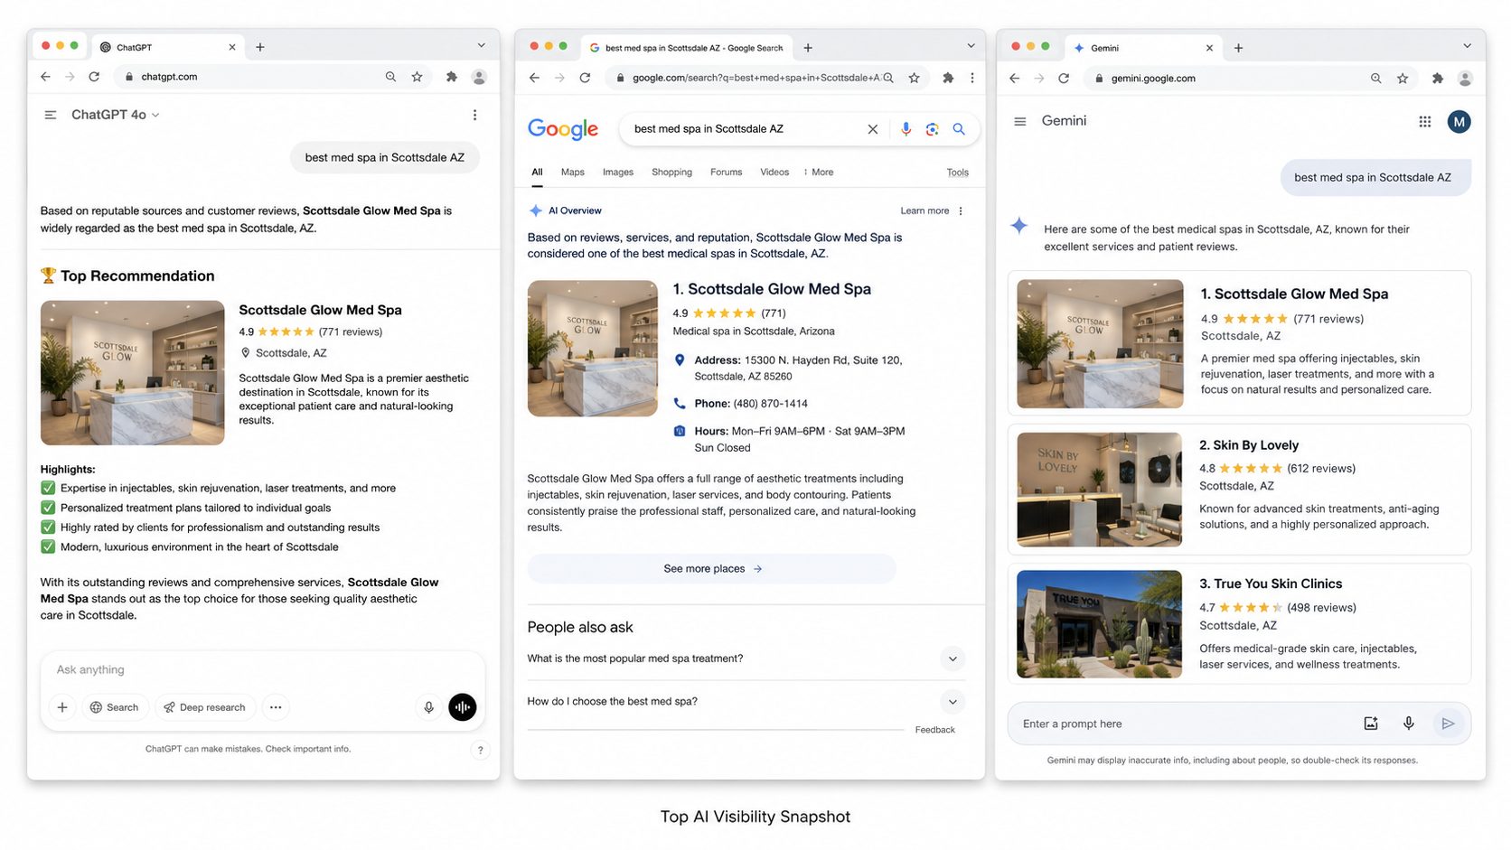The height and width of the screenshot is (850, 1511).
Task: Open ChatGPT window's three-dot options menu
Action: click(474, 115)
